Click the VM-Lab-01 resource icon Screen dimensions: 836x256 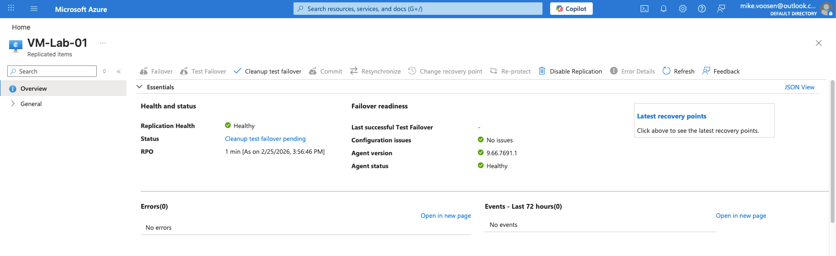tap(16, 46)
